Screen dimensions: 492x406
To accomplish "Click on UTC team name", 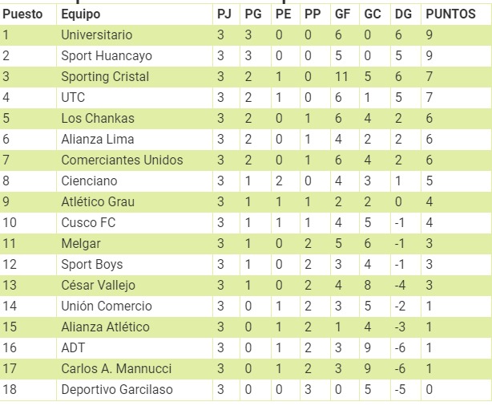I will click(x=73, y=98).
